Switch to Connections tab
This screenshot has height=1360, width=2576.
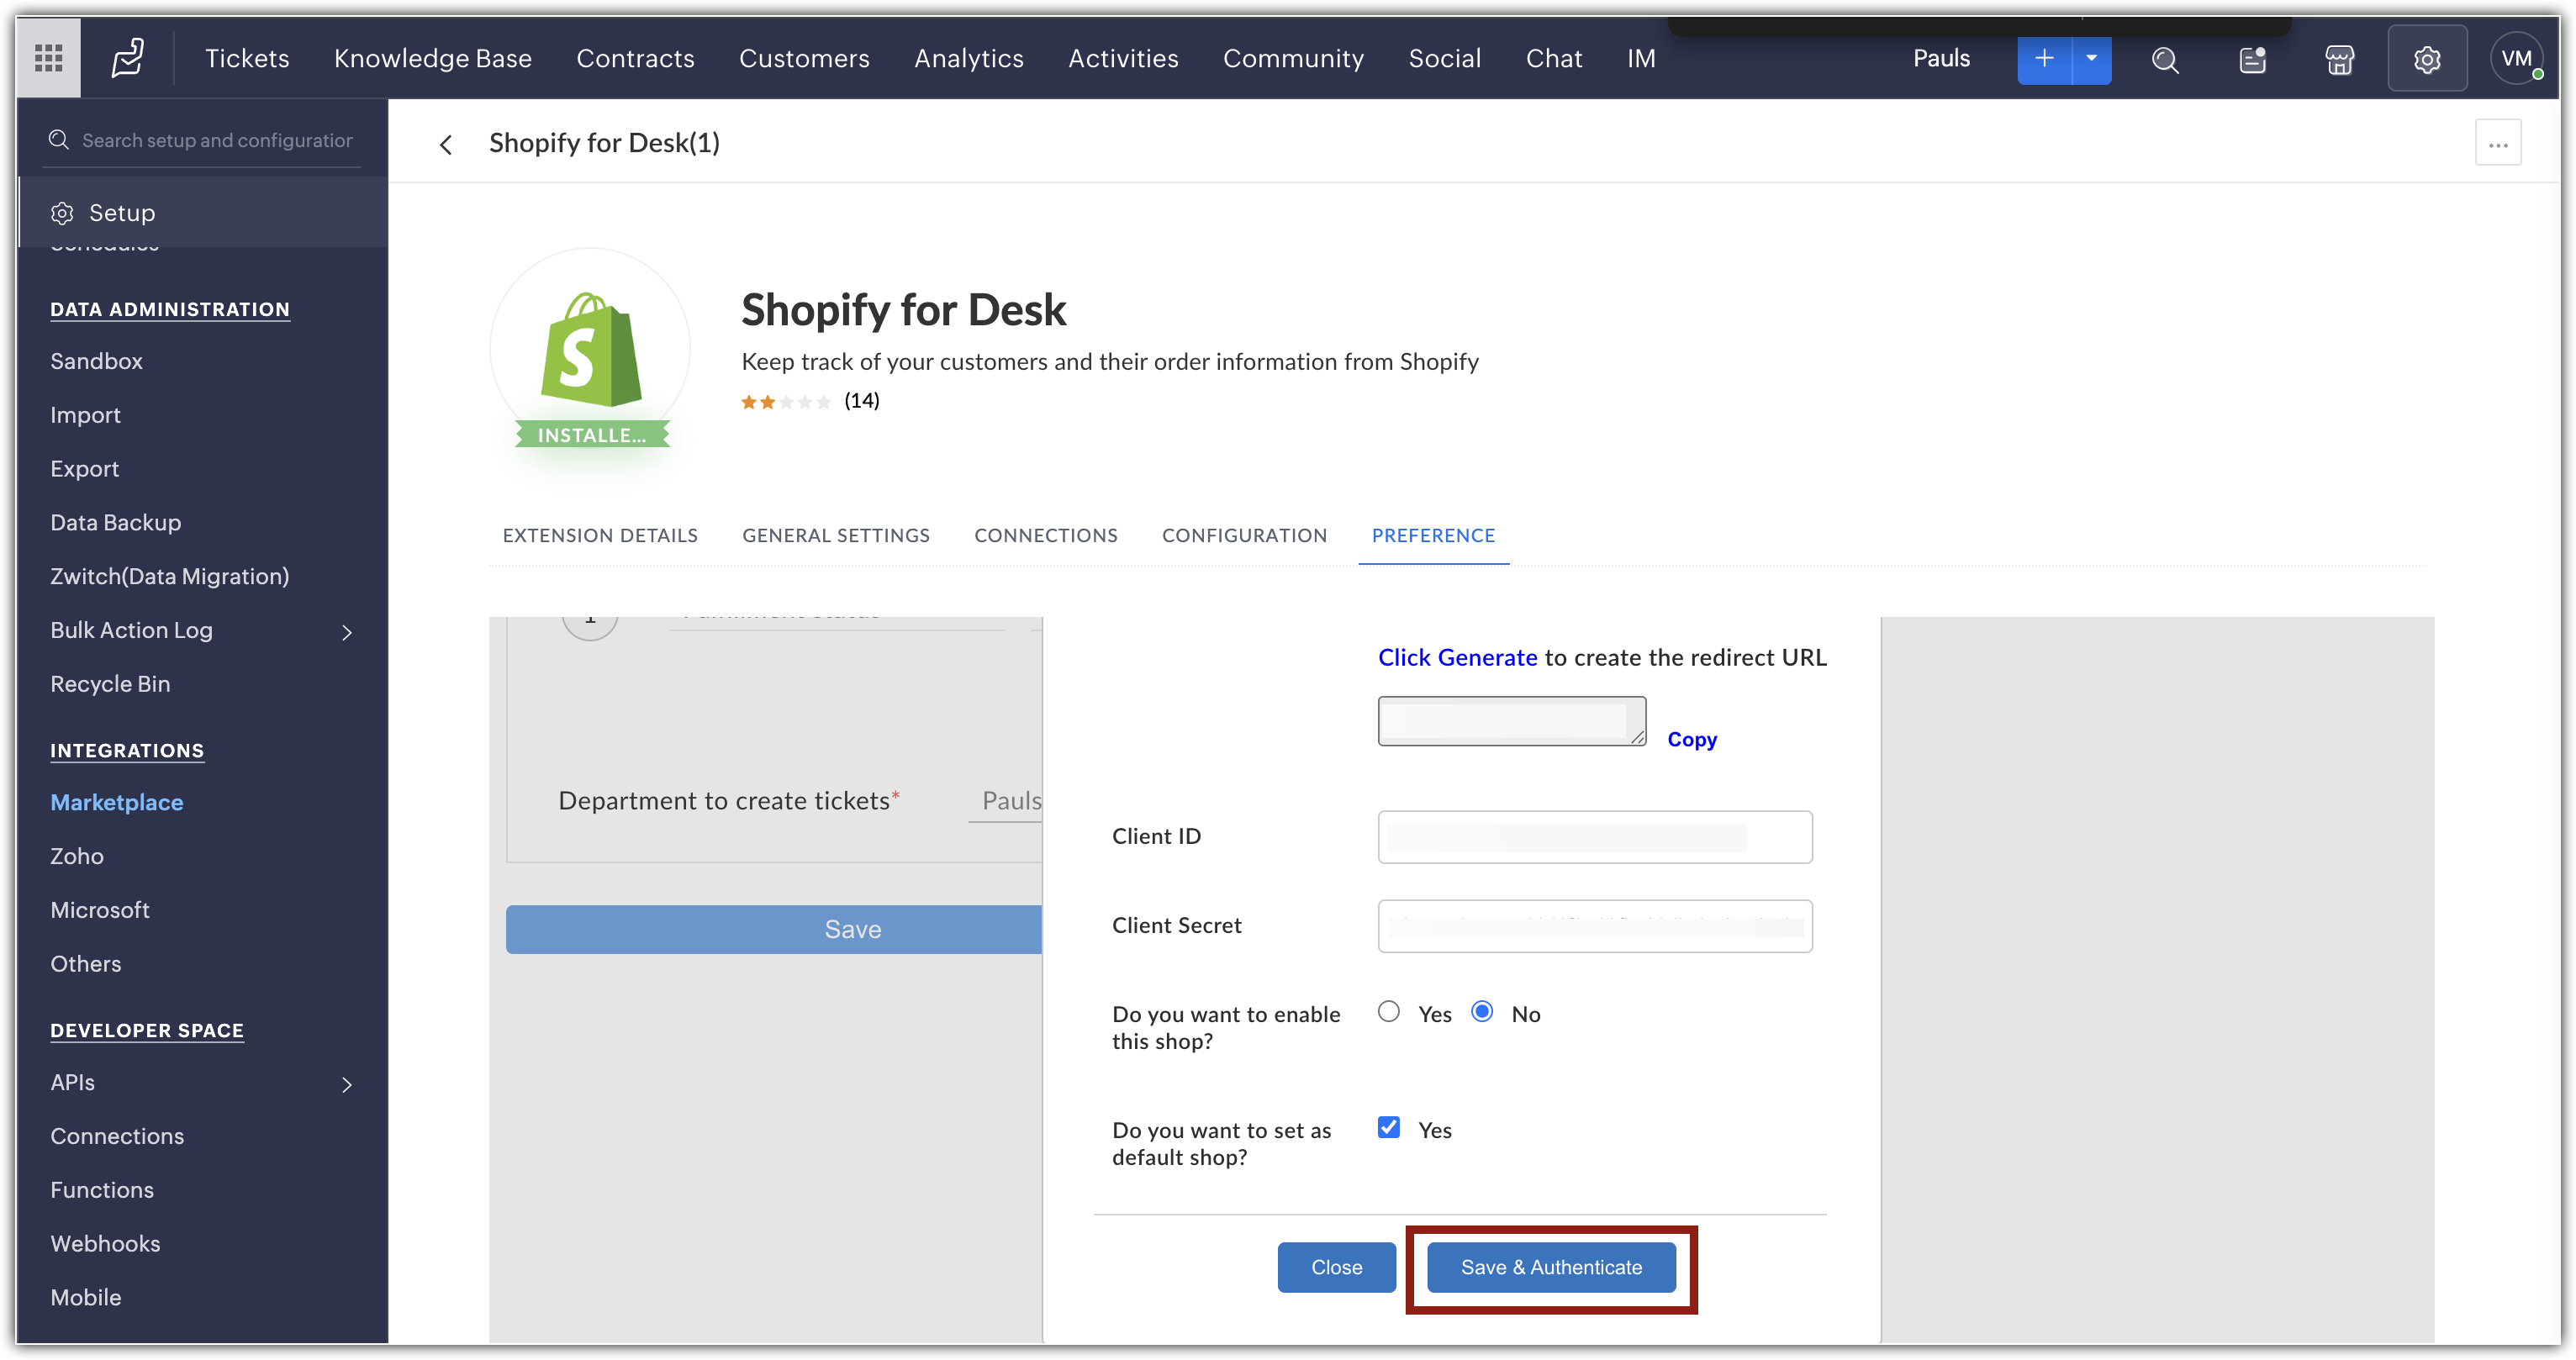[1045, 535]
